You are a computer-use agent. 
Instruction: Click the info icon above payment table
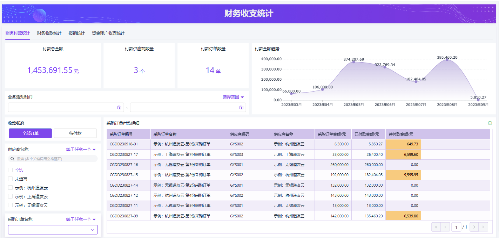(x=490, y=123)
